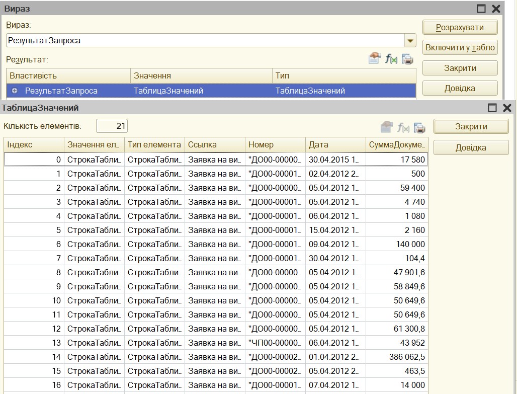Select Значення елемента cell in index 16 row
The height and width of the screenshot is (394, 517).
pos(94,385)
